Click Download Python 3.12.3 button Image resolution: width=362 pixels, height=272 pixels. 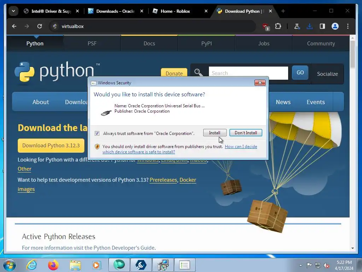(51, 146)
